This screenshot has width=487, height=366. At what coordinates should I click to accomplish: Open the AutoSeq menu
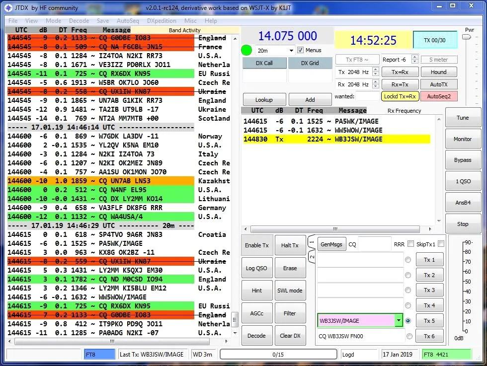[128, 21]
